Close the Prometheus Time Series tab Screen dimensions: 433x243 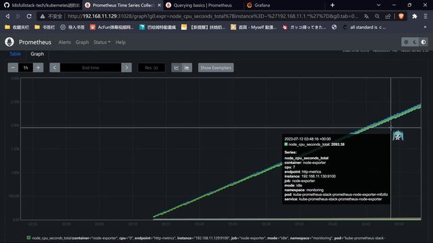(x=160, y=5)
